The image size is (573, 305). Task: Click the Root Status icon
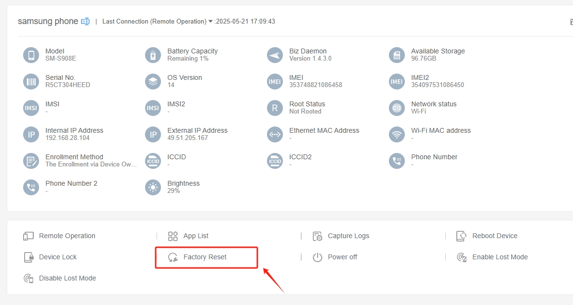tap(275, 108)
